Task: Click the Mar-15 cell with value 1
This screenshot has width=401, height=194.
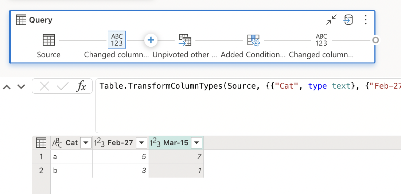Action: pyautogui.click(x=176, y=170)
